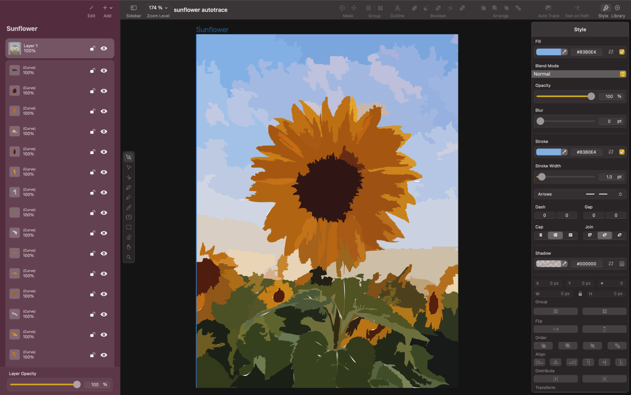The height and width of the screenshot is (395, 631).
Task: Open the Add dropdown in sidebar
Action: (x=108, y=8)
